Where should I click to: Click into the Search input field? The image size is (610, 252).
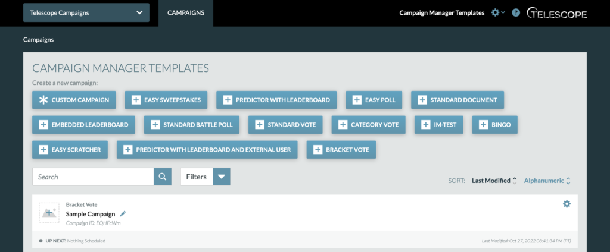tap(93, 177)
